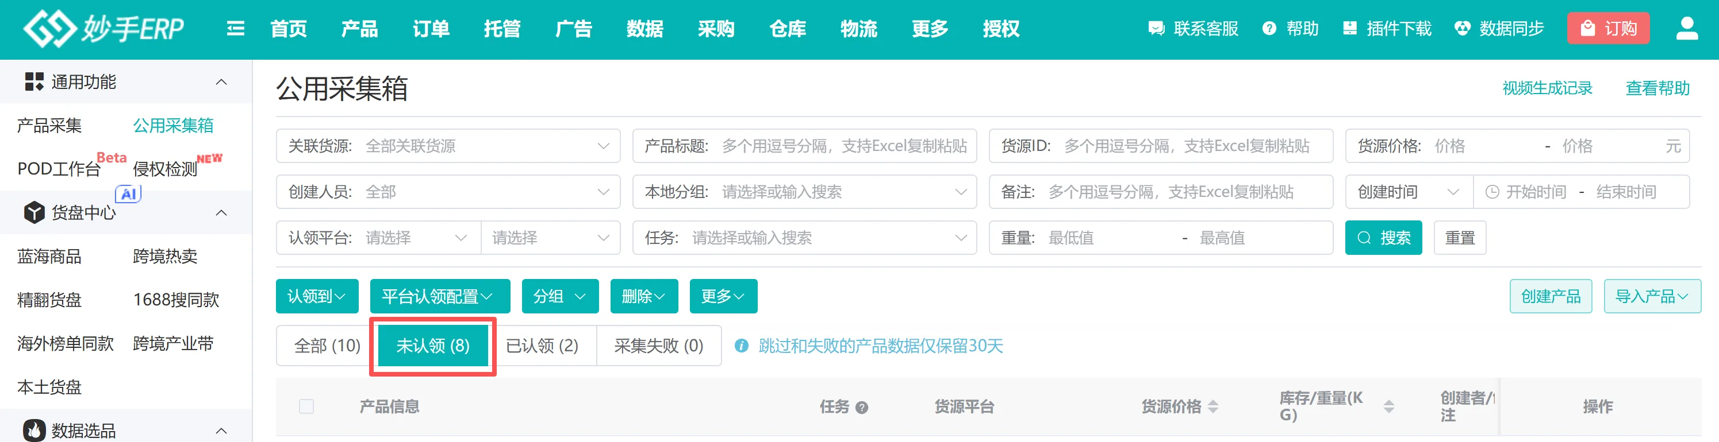Screen dimensions: 1719x442
Task: Click the 搜索 button
Action: [1383, 238]
